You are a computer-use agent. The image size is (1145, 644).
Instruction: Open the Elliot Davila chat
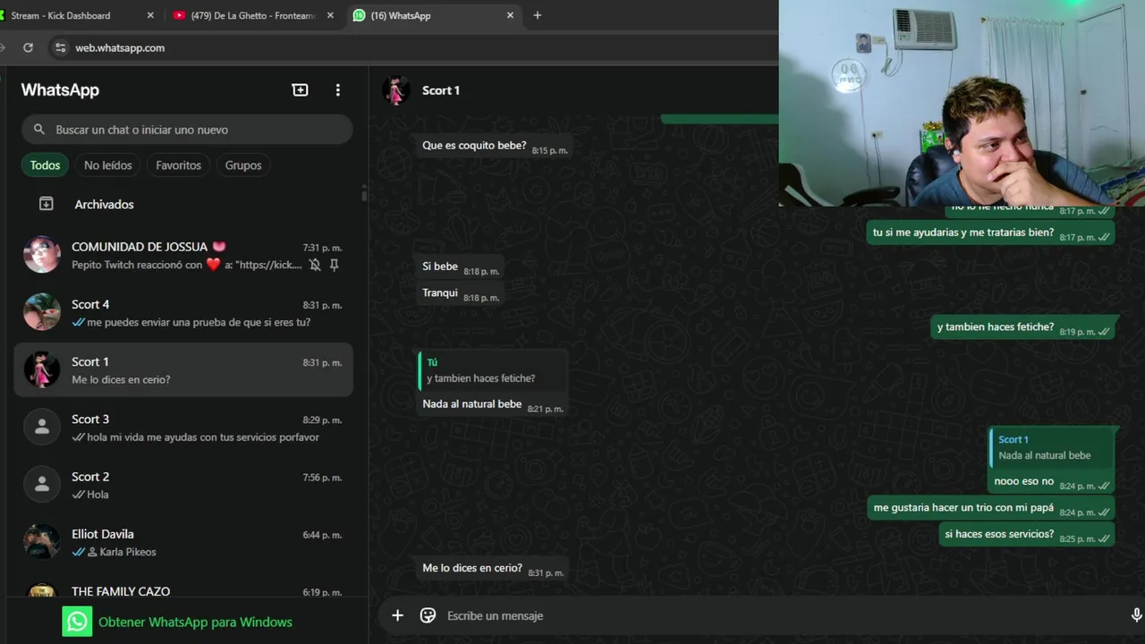182,541
